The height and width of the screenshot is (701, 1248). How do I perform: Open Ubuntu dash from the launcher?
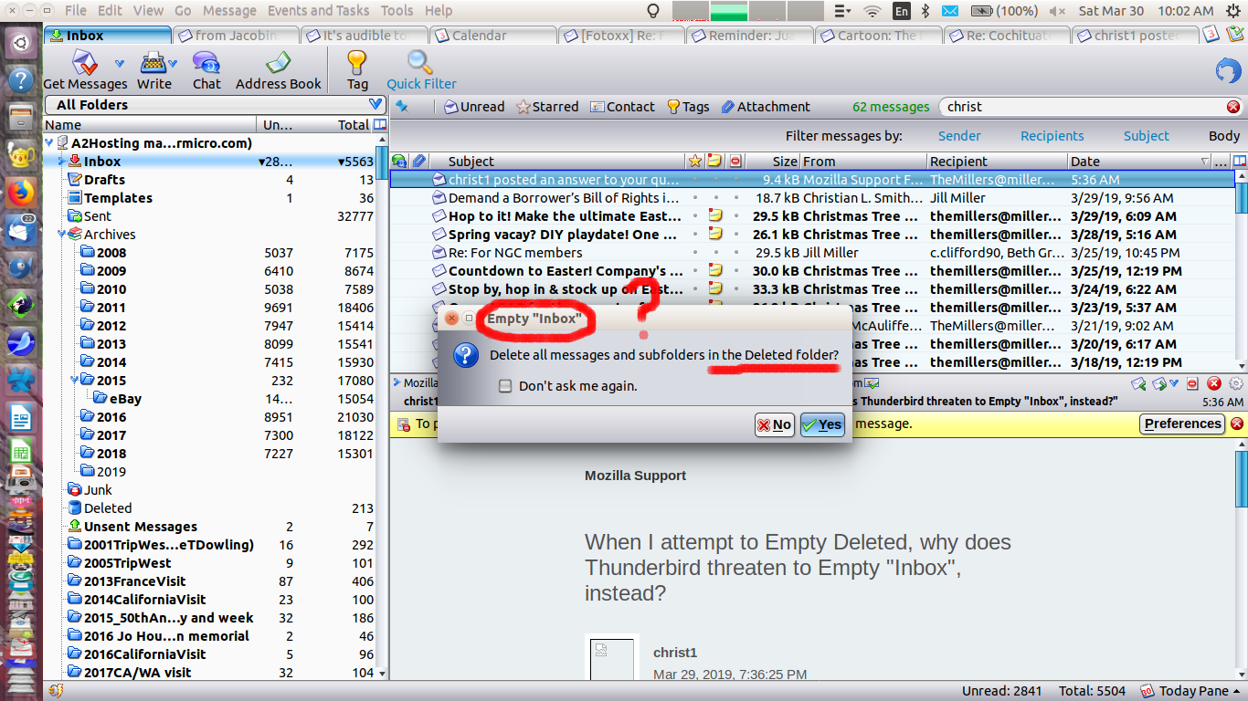[x=20, y=41]
